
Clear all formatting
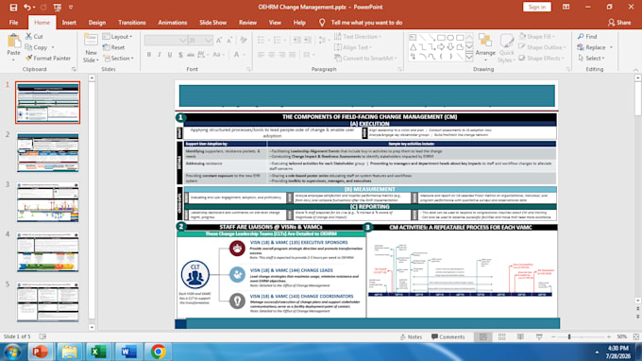[x=244, y=40]
